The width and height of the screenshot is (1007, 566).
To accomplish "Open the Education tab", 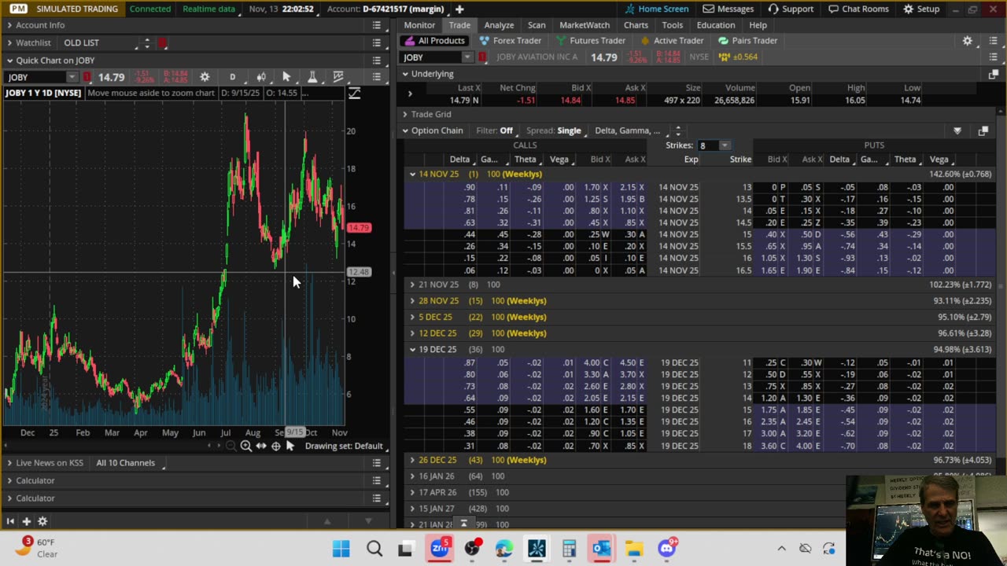I will pos(716,25).
